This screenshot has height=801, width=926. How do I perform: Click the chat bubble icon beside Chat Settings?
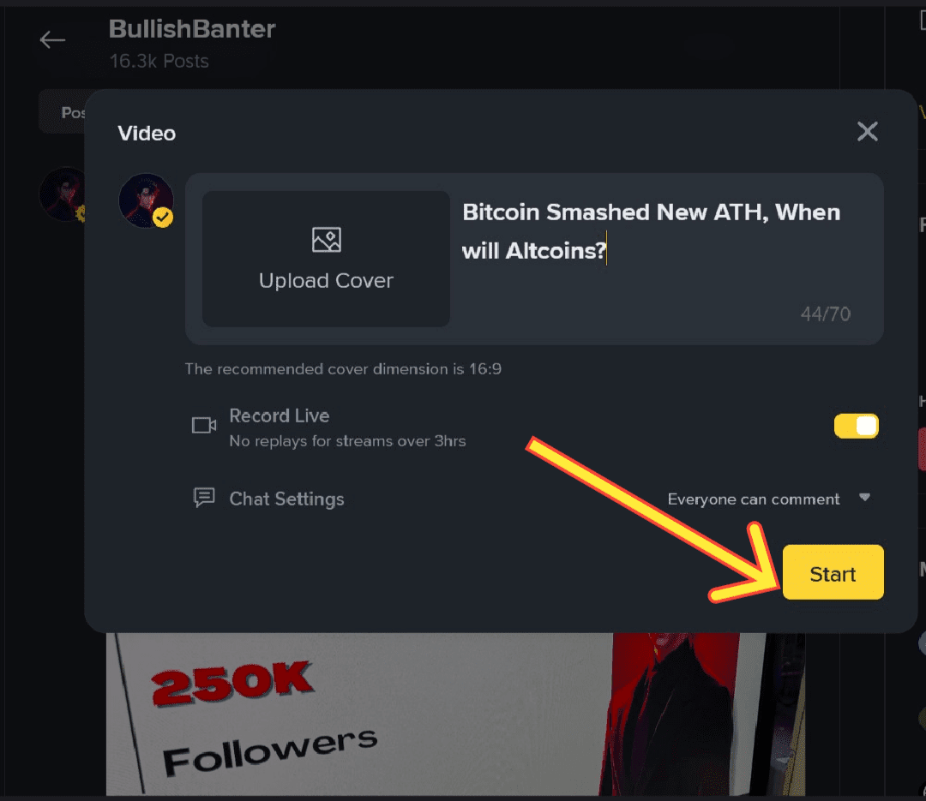pos(204,498)
